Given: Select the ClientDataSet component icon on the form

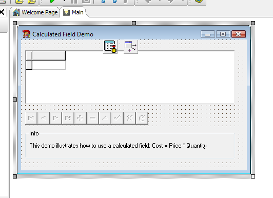Looking at the screenshot, I should point(110,47).
